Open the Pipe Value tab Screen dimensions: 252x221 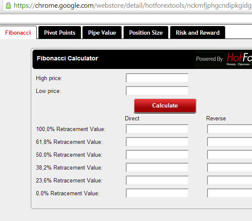point(102,33)
